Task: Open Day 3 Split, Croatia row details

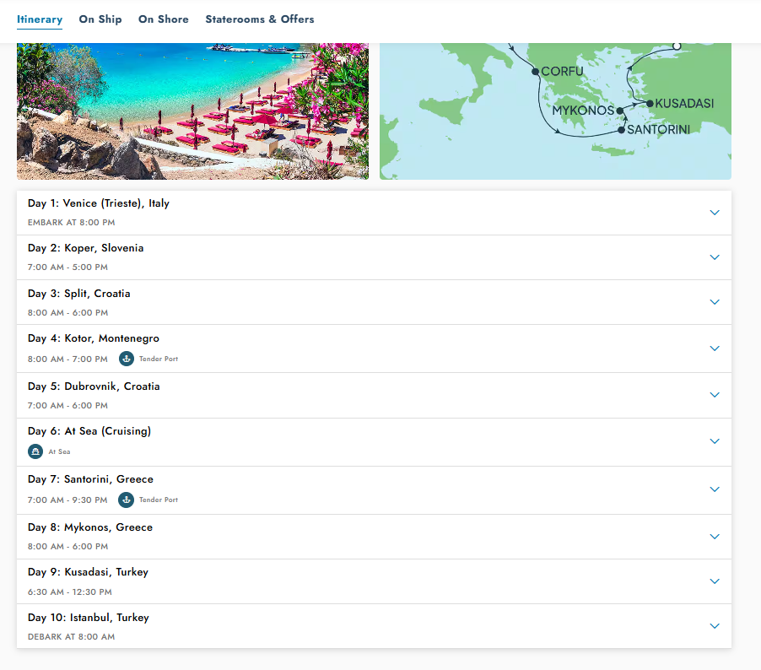Action: (x=715, y=302)
